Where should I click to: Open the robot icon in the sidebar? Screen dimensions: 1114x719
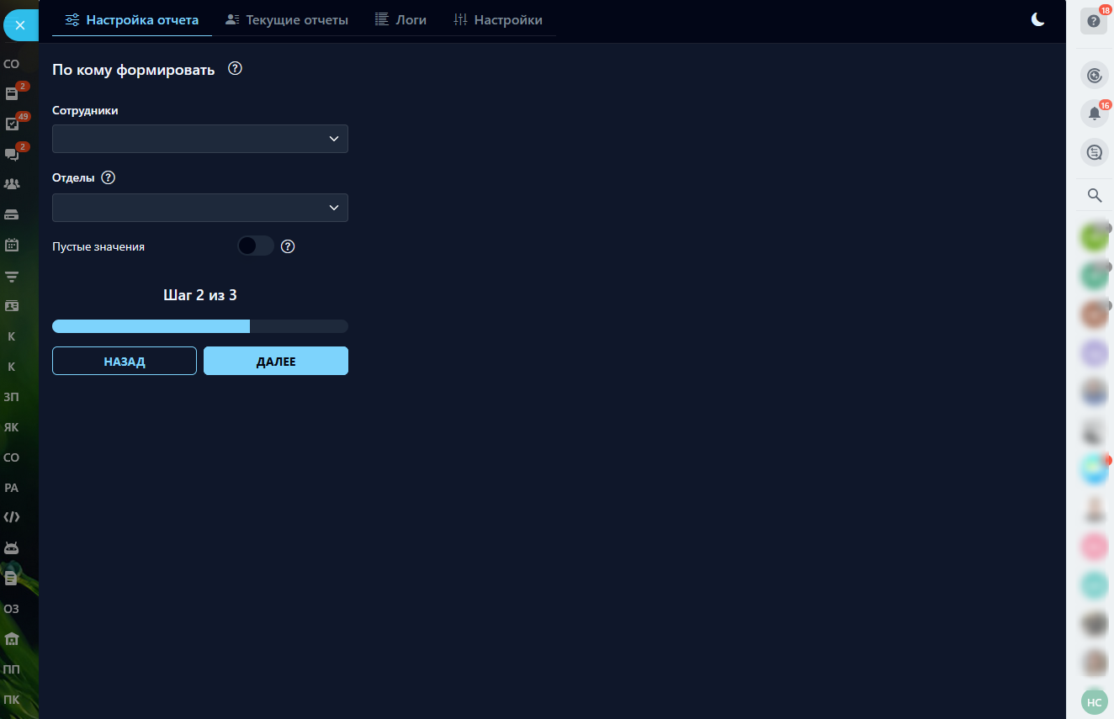[12, 548]
